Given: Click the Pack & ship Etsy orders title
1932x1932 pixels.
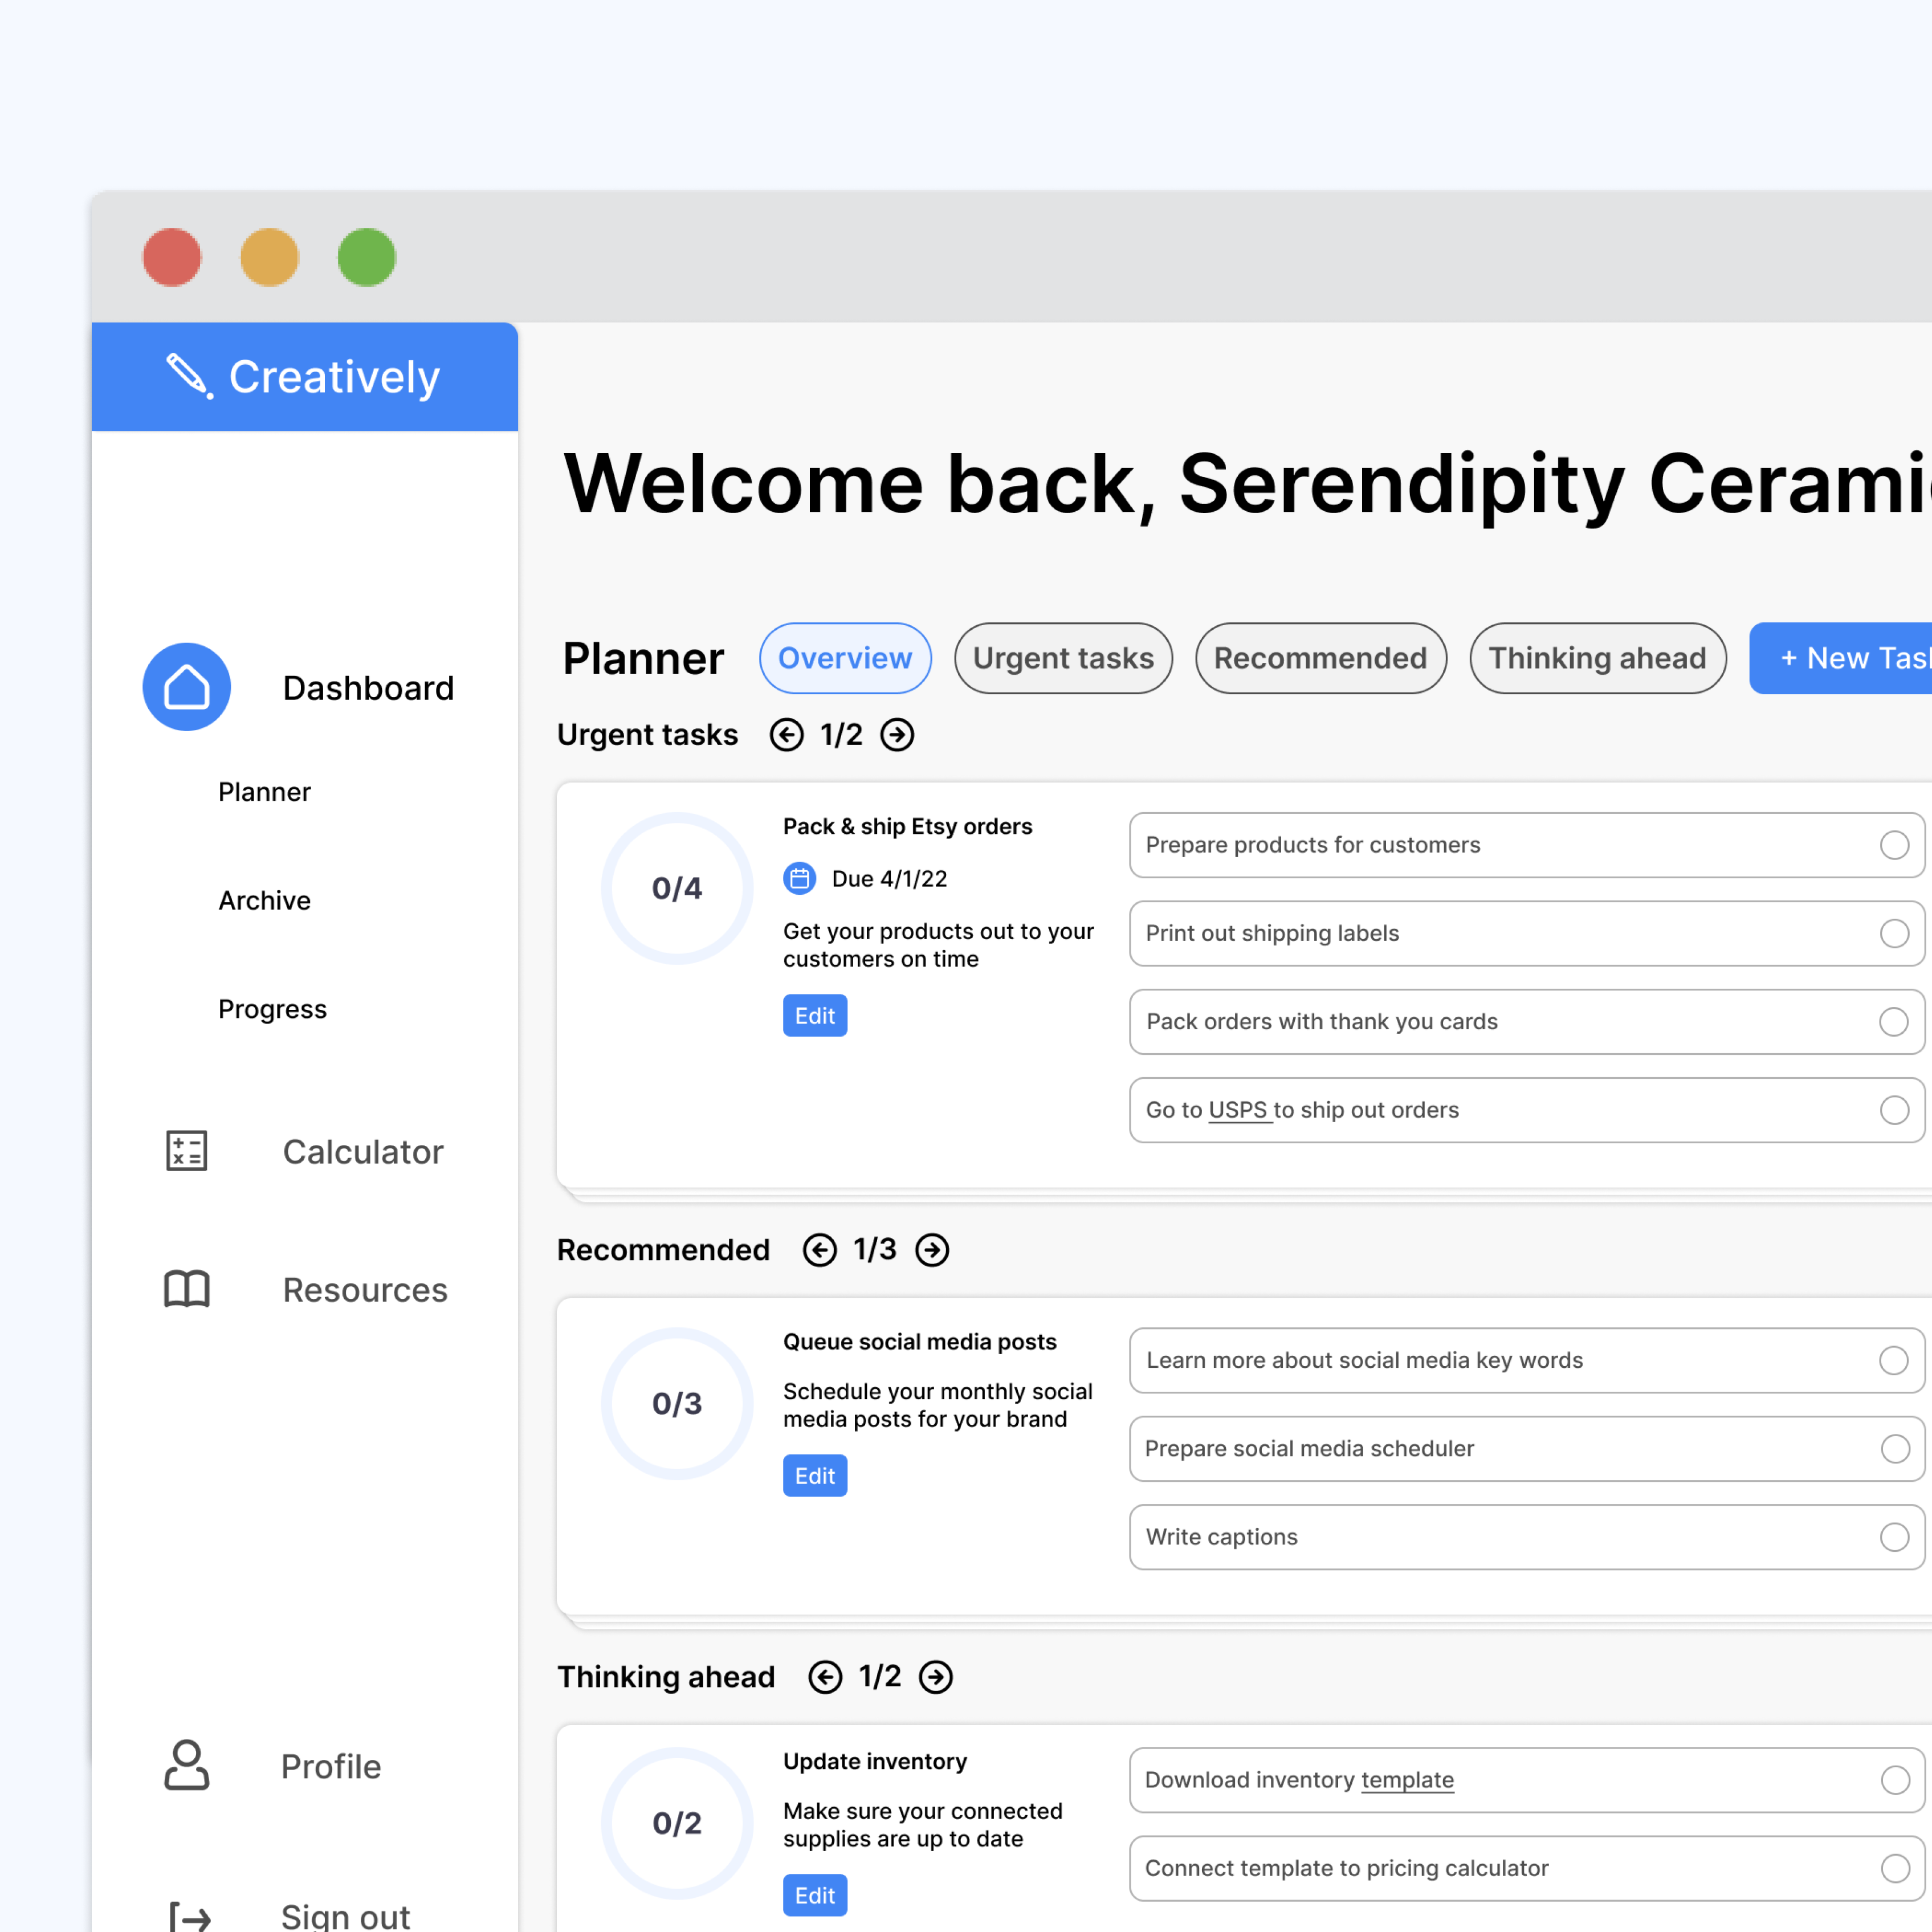Looking at the screenshot, I should tap(907, 827).
